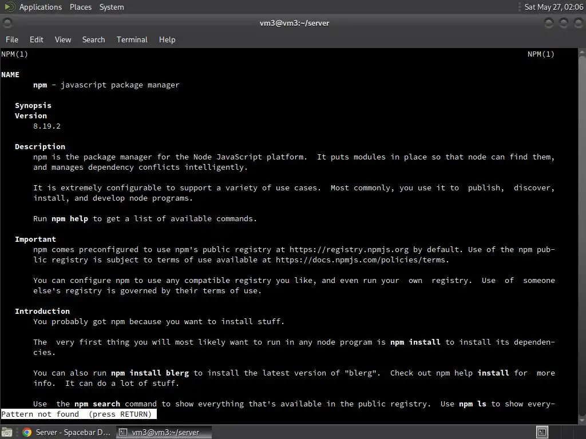This screenshot has width=586, height=439.
Task: Open the Help menu
Action: [x=167, y=39]
